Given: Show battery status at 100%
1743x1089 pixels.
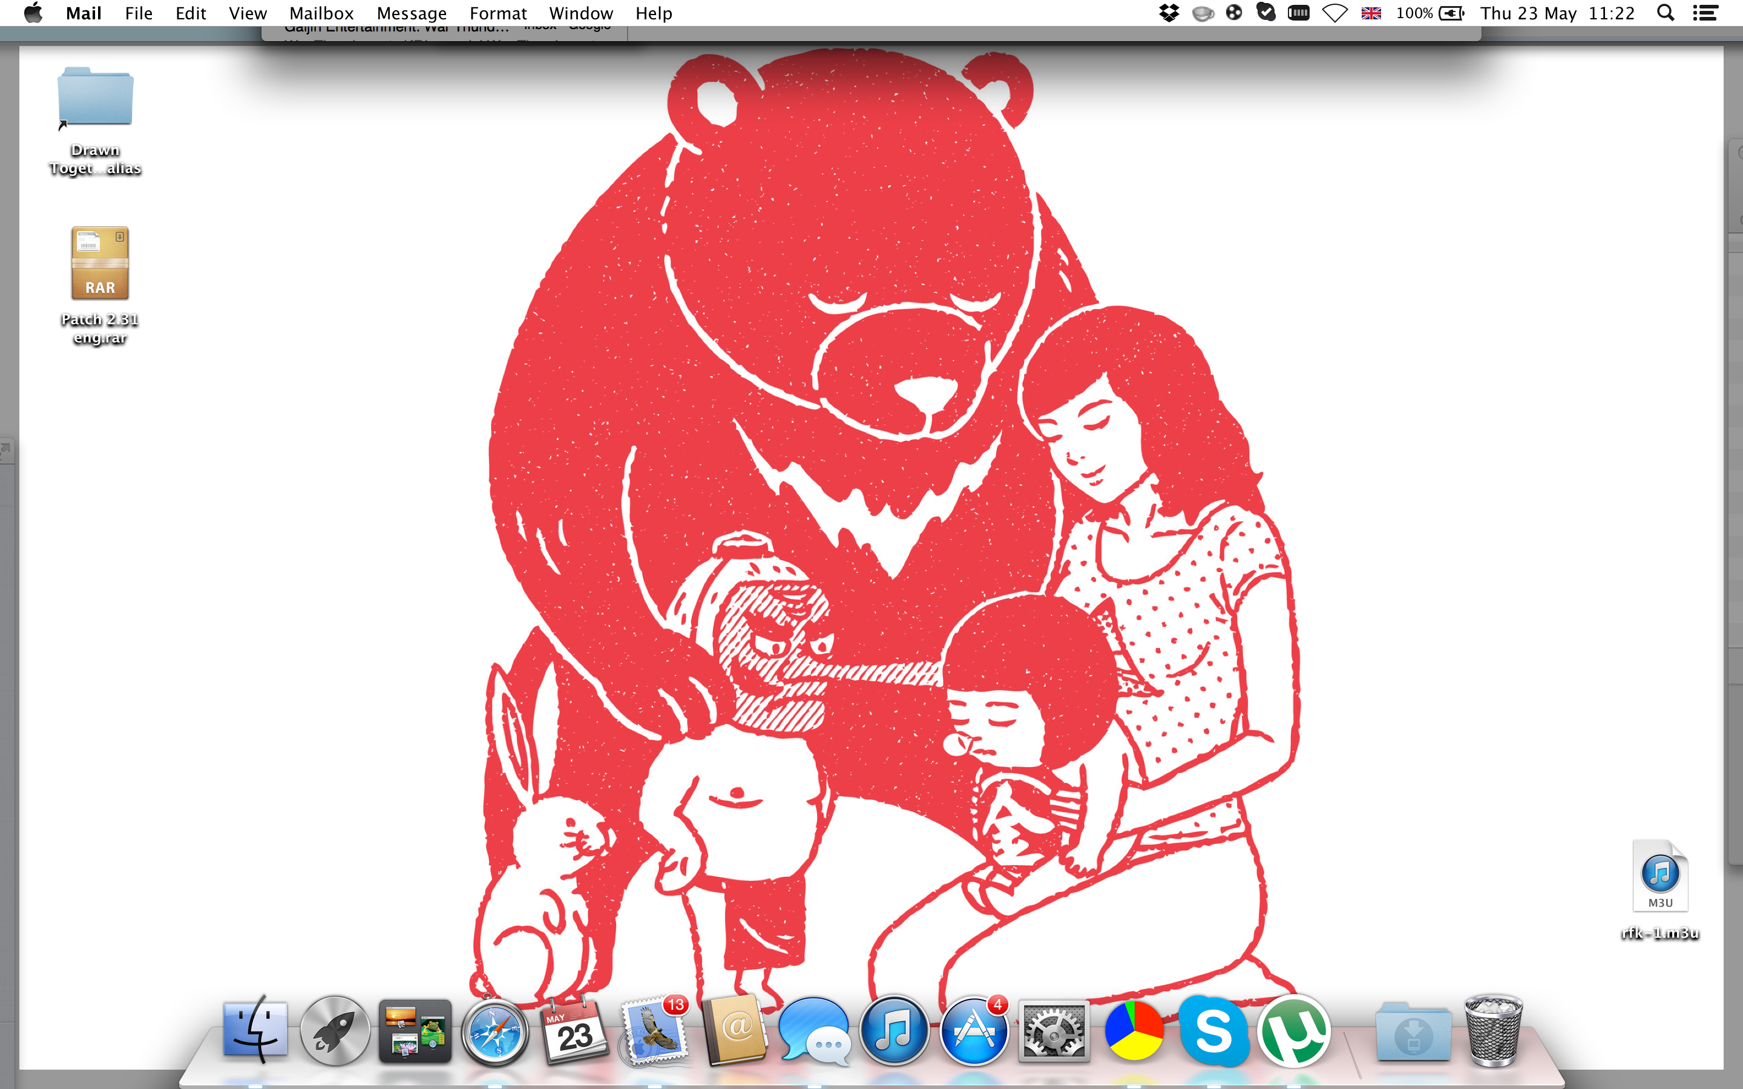Looking at the screenshot, I should tap(1430, 13).
